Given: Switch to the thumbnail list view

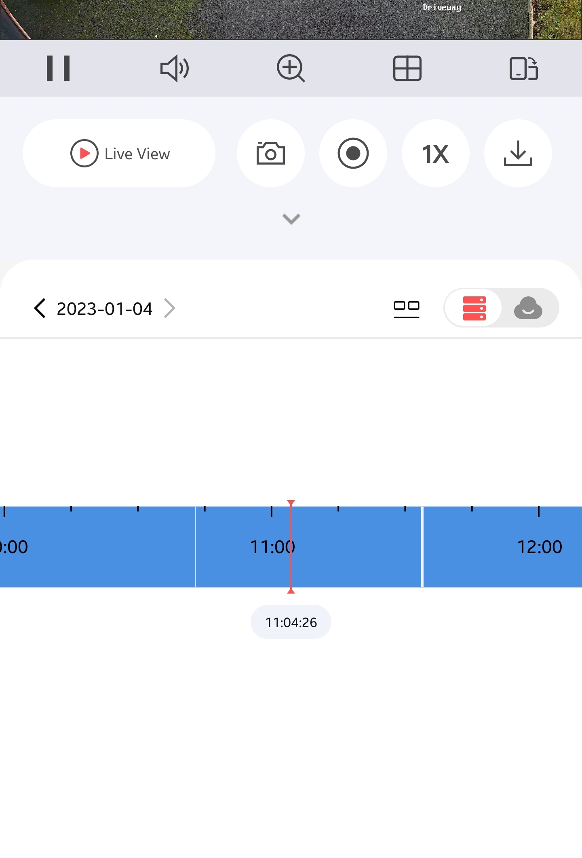Looking at the screenshot, I should [x=406, y=309].
